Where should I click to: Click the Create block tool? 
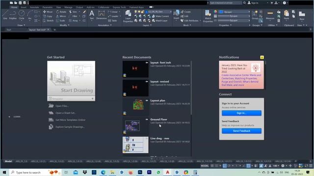185,12
